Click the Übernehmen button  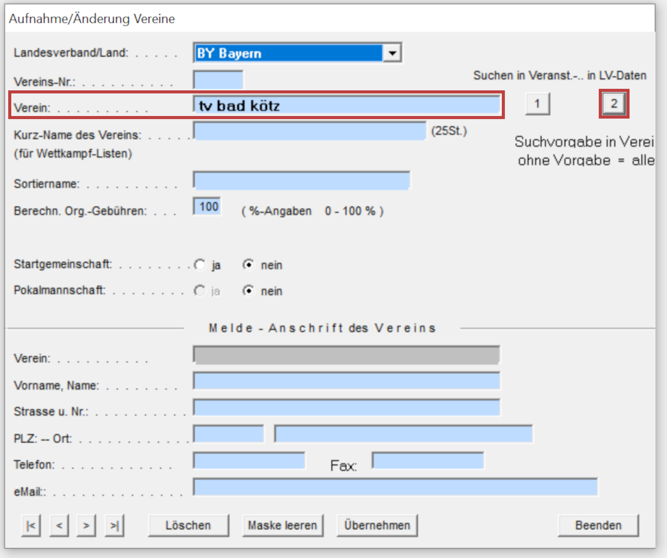(x=377, y=526)
